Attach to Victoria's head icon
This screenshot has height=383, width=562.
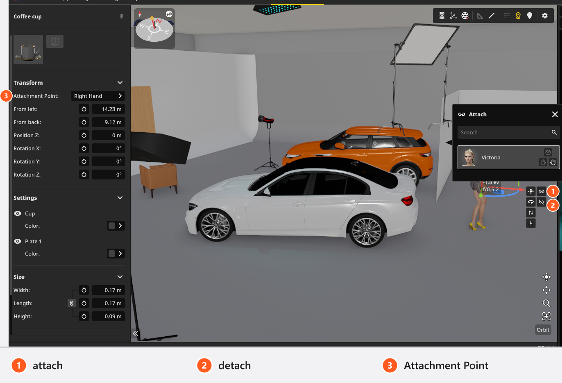coord(548,152)
